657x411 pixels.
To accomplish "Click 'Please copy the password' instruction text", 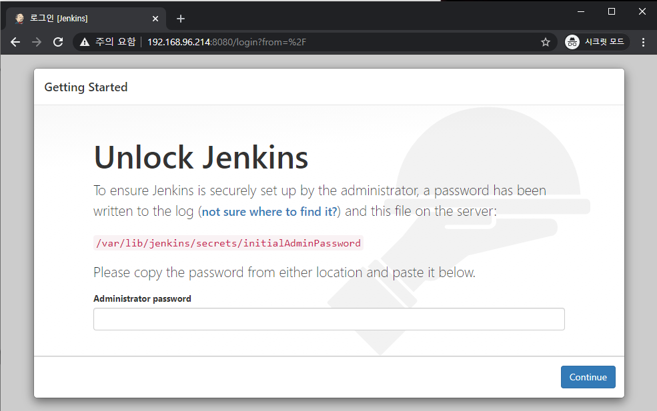I will coord(284,272).
